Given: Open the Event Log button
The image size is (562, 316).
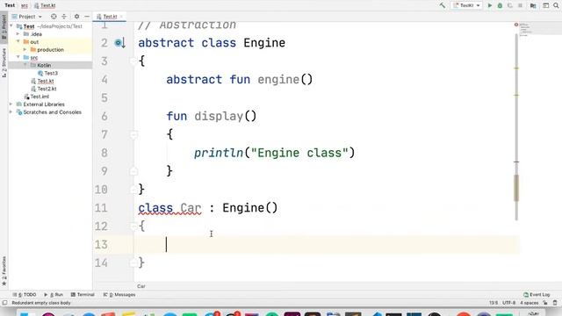Looking at the screenshot, I should click(537, 295).
